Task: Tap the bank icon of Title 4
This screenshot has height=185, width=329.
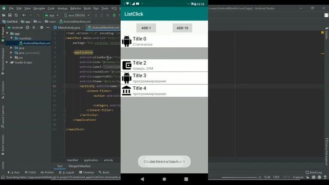Action: coord(126,90)
